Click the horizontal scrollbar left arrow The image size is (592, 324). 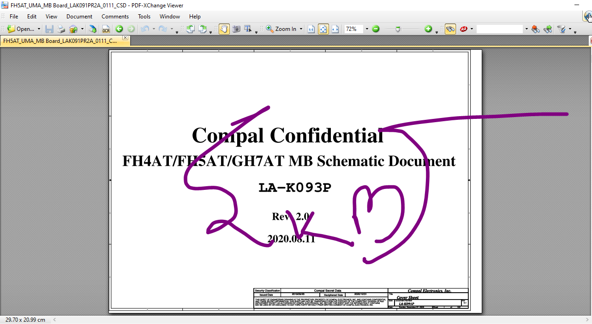point(54,319)
